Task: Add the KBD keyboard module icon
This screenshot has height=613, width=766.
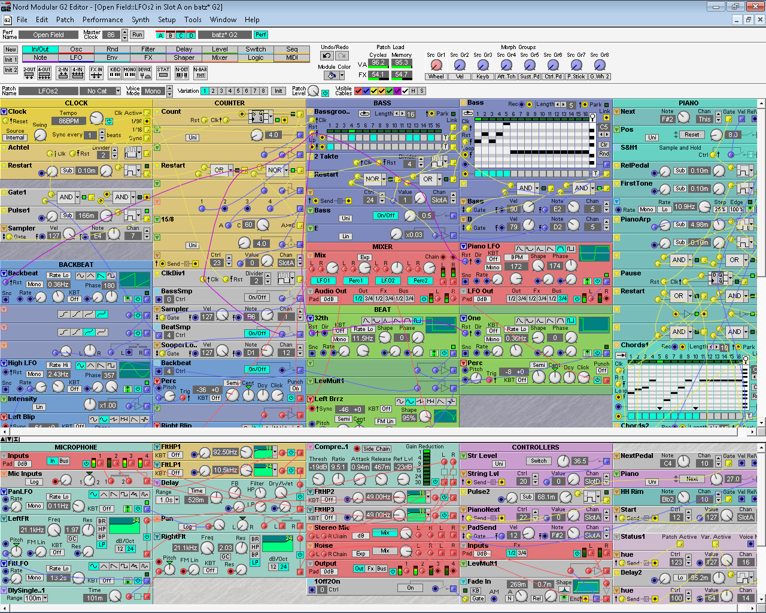Action: pyautogui.click(x=115, y=72)
